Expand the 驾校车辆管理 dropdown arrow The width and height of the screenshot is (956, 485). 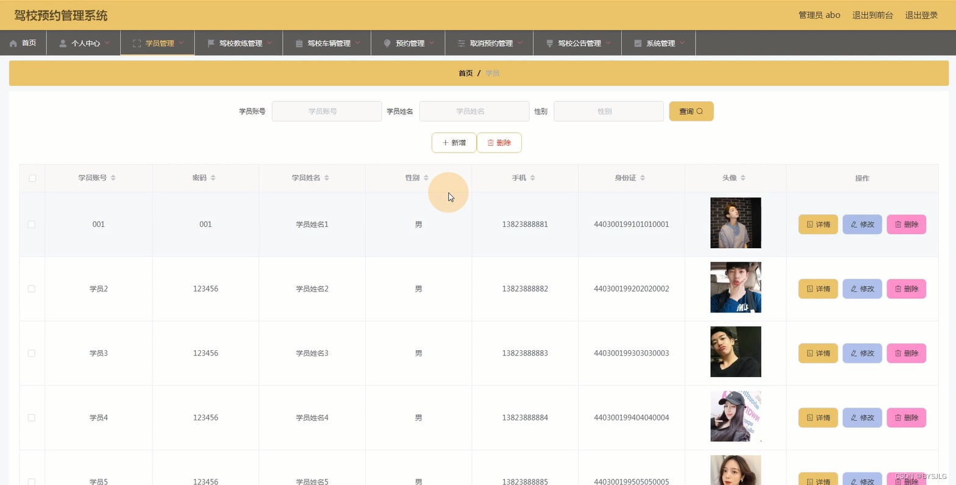(358, 43)
